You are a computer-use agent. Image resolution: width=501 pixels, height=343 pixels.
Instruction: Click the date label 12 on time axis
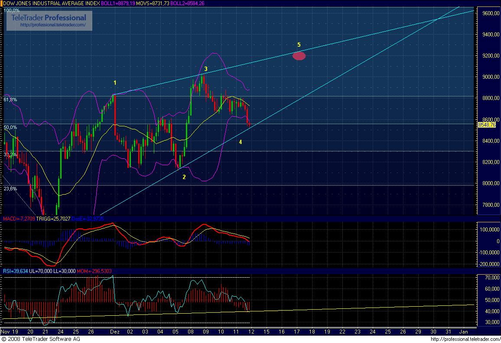[251, 331]
